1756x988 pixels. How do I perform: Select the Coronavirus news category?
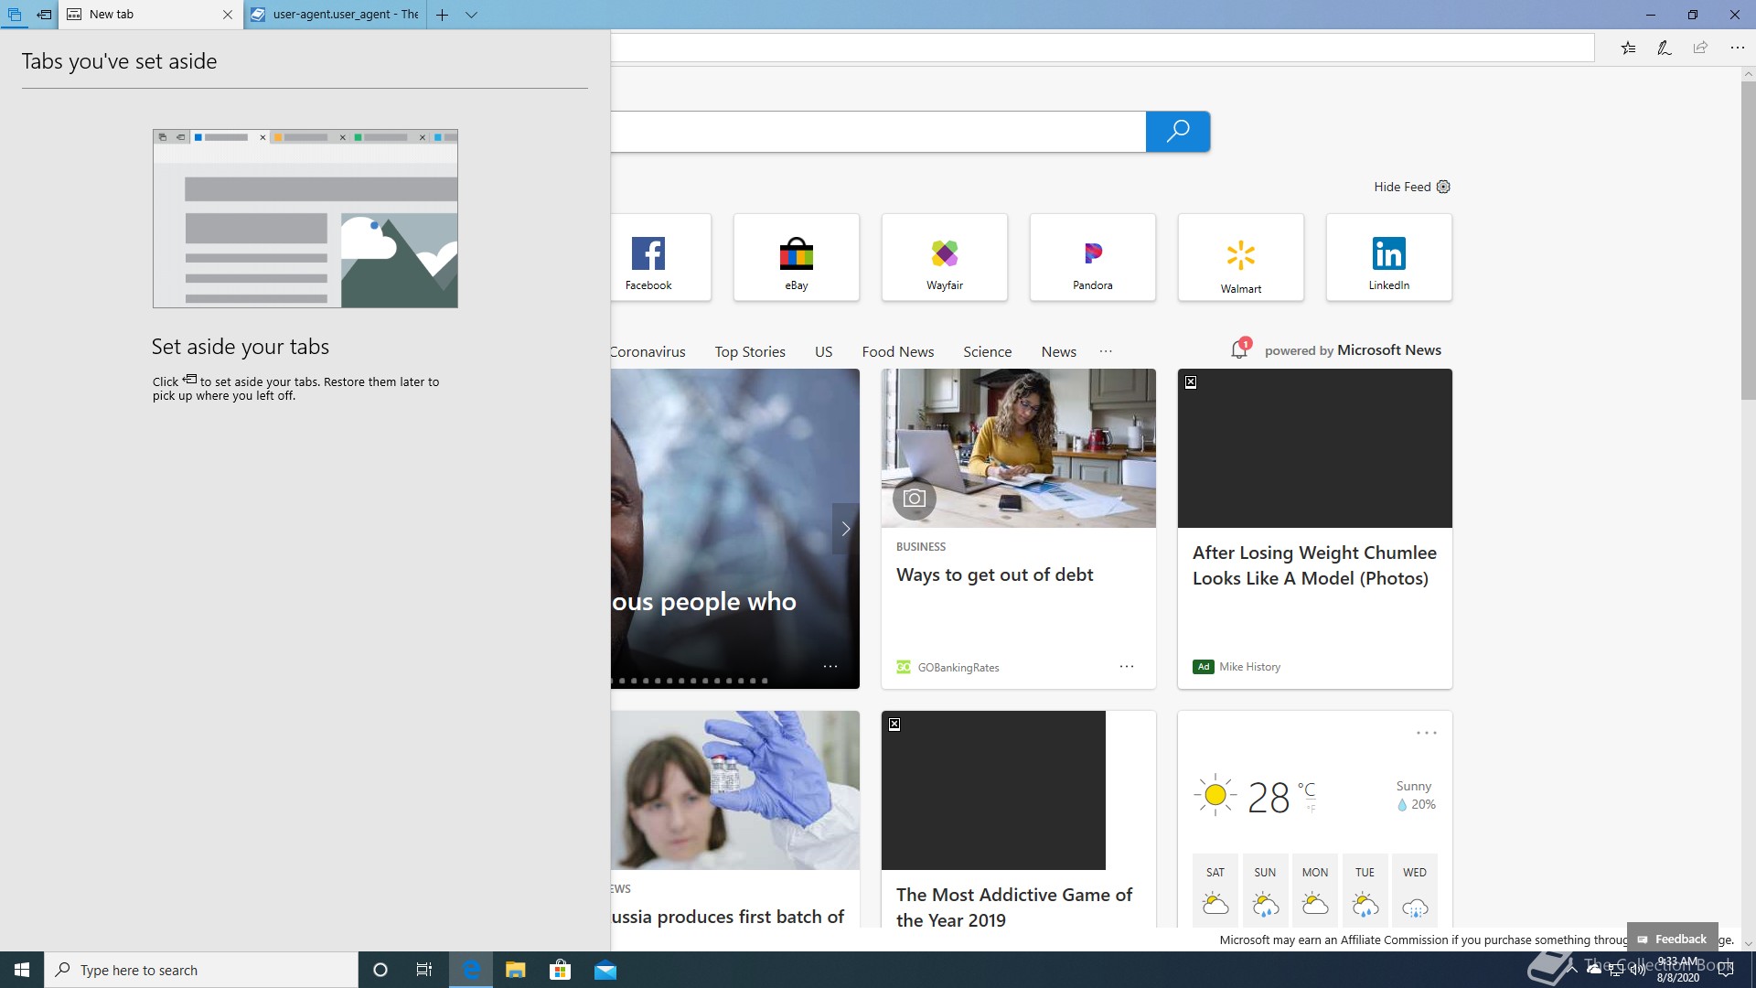[648, 351]
